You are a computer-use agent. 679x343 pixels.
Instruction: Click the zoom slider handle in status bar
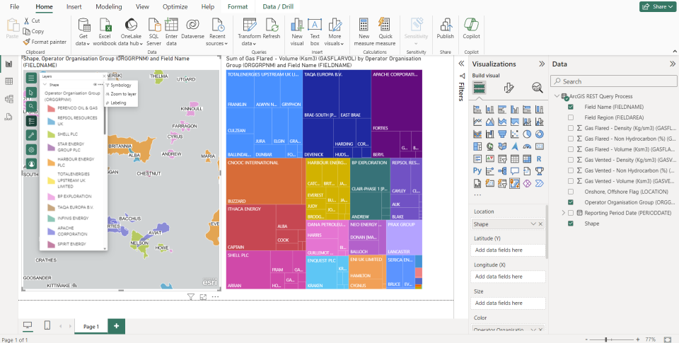606,339
